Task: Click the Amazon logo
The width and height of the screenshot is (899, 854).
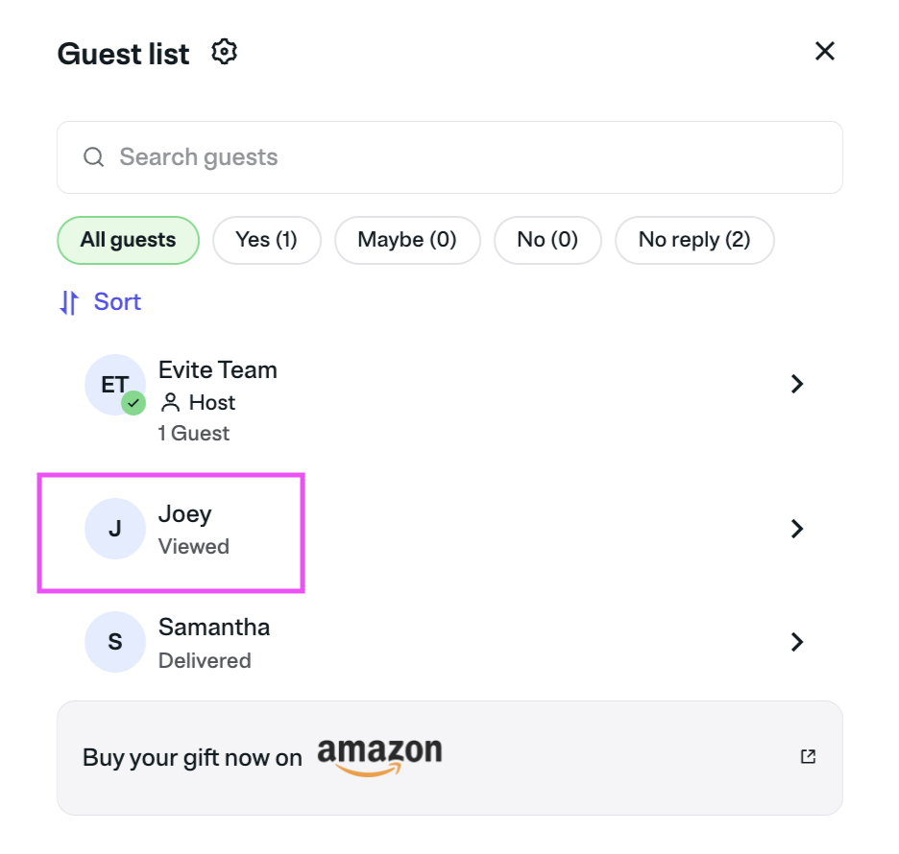Action: (x=379, y=755)
